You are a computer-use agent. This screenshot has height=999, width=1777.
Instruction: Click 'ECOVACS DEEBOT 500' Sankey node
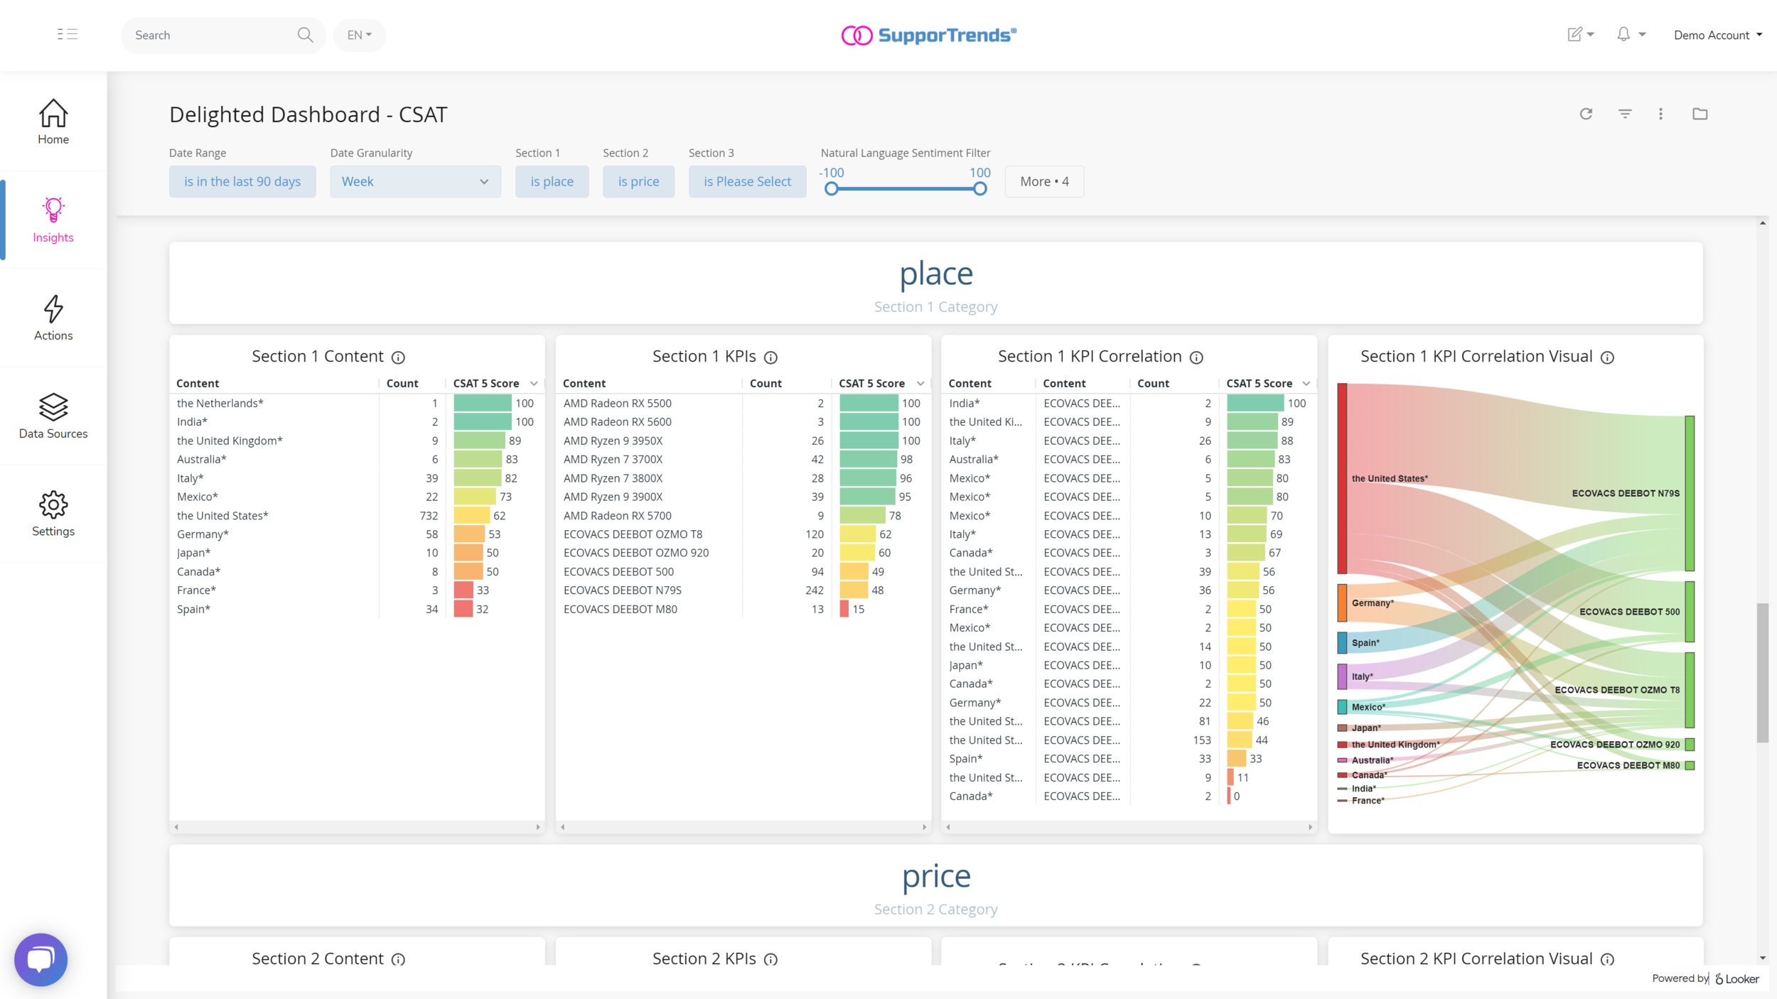coord(1690,611)
